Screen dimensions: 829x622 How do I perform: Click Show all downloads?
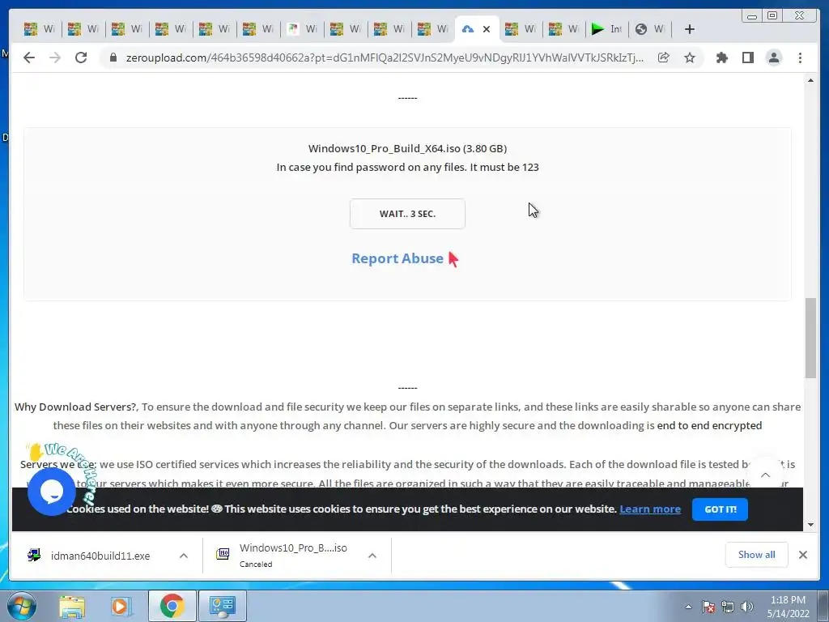click(757, 555)
